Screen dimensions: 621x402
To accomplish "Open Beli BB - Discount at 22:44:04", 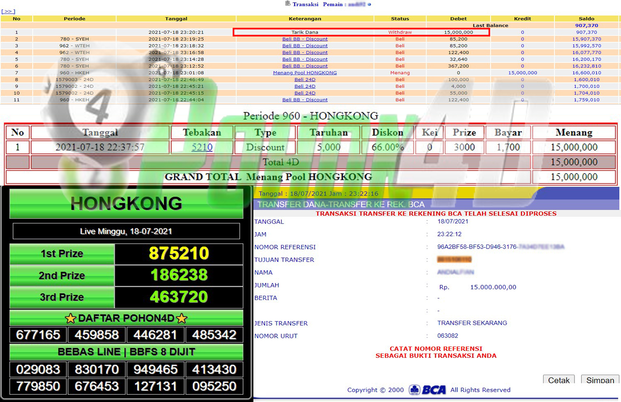I will click(305, 100).
